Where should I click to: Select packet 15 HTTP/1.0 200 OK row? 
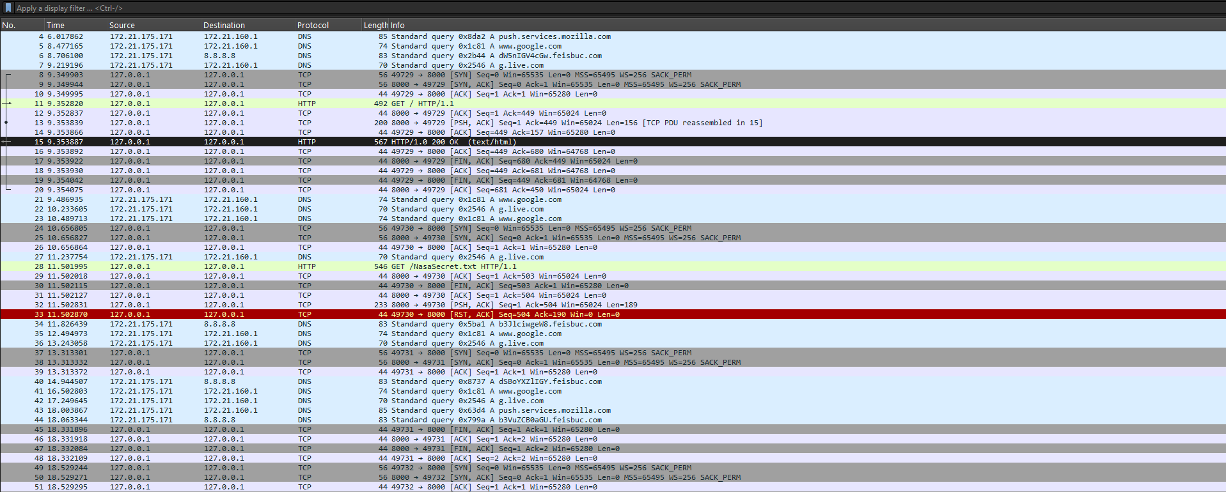[x=613, y=142]
